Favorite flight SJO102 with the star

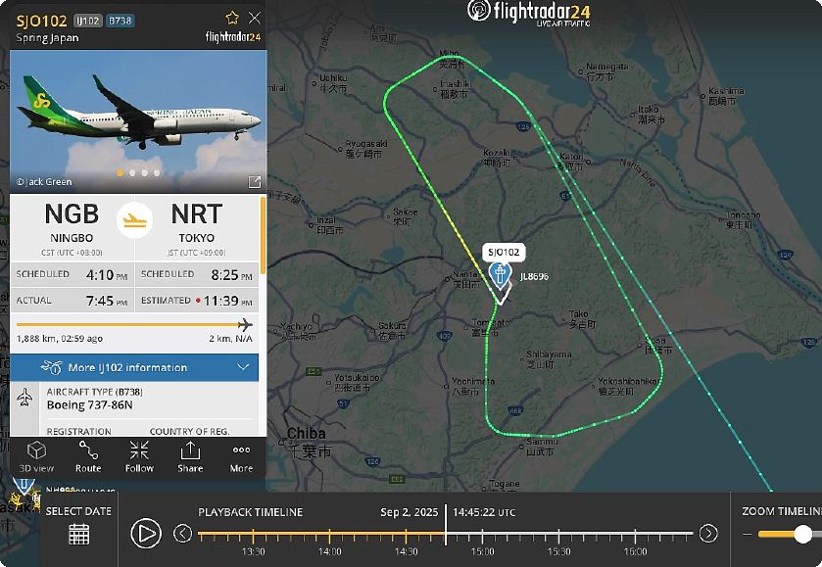[x=232, y=19]
